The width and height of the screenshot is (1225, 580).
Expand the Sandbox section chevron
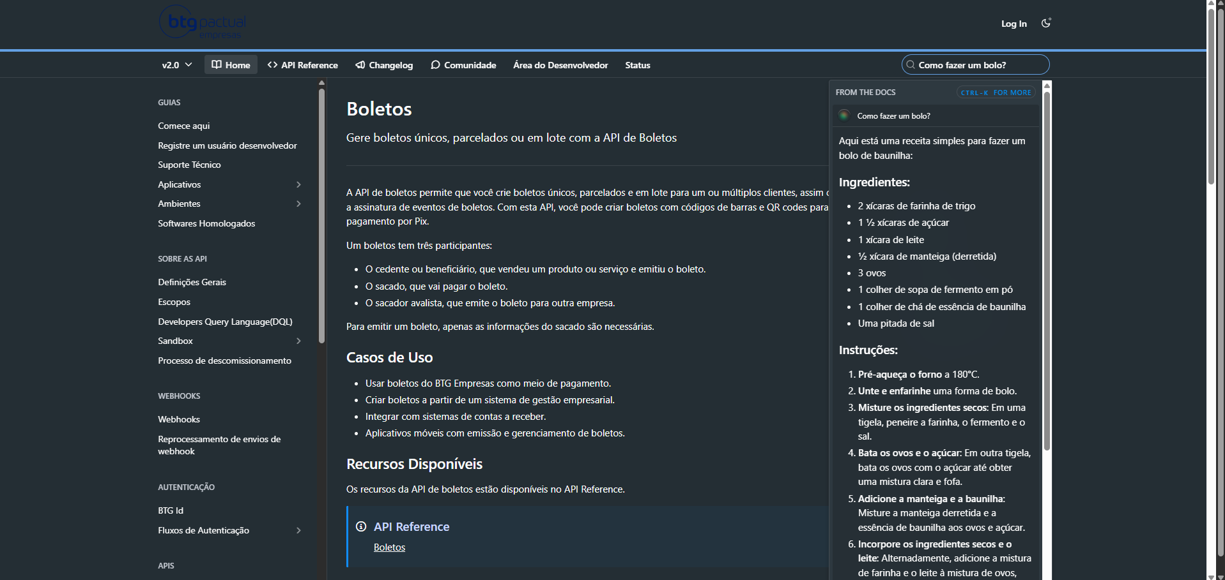point(298,341)
